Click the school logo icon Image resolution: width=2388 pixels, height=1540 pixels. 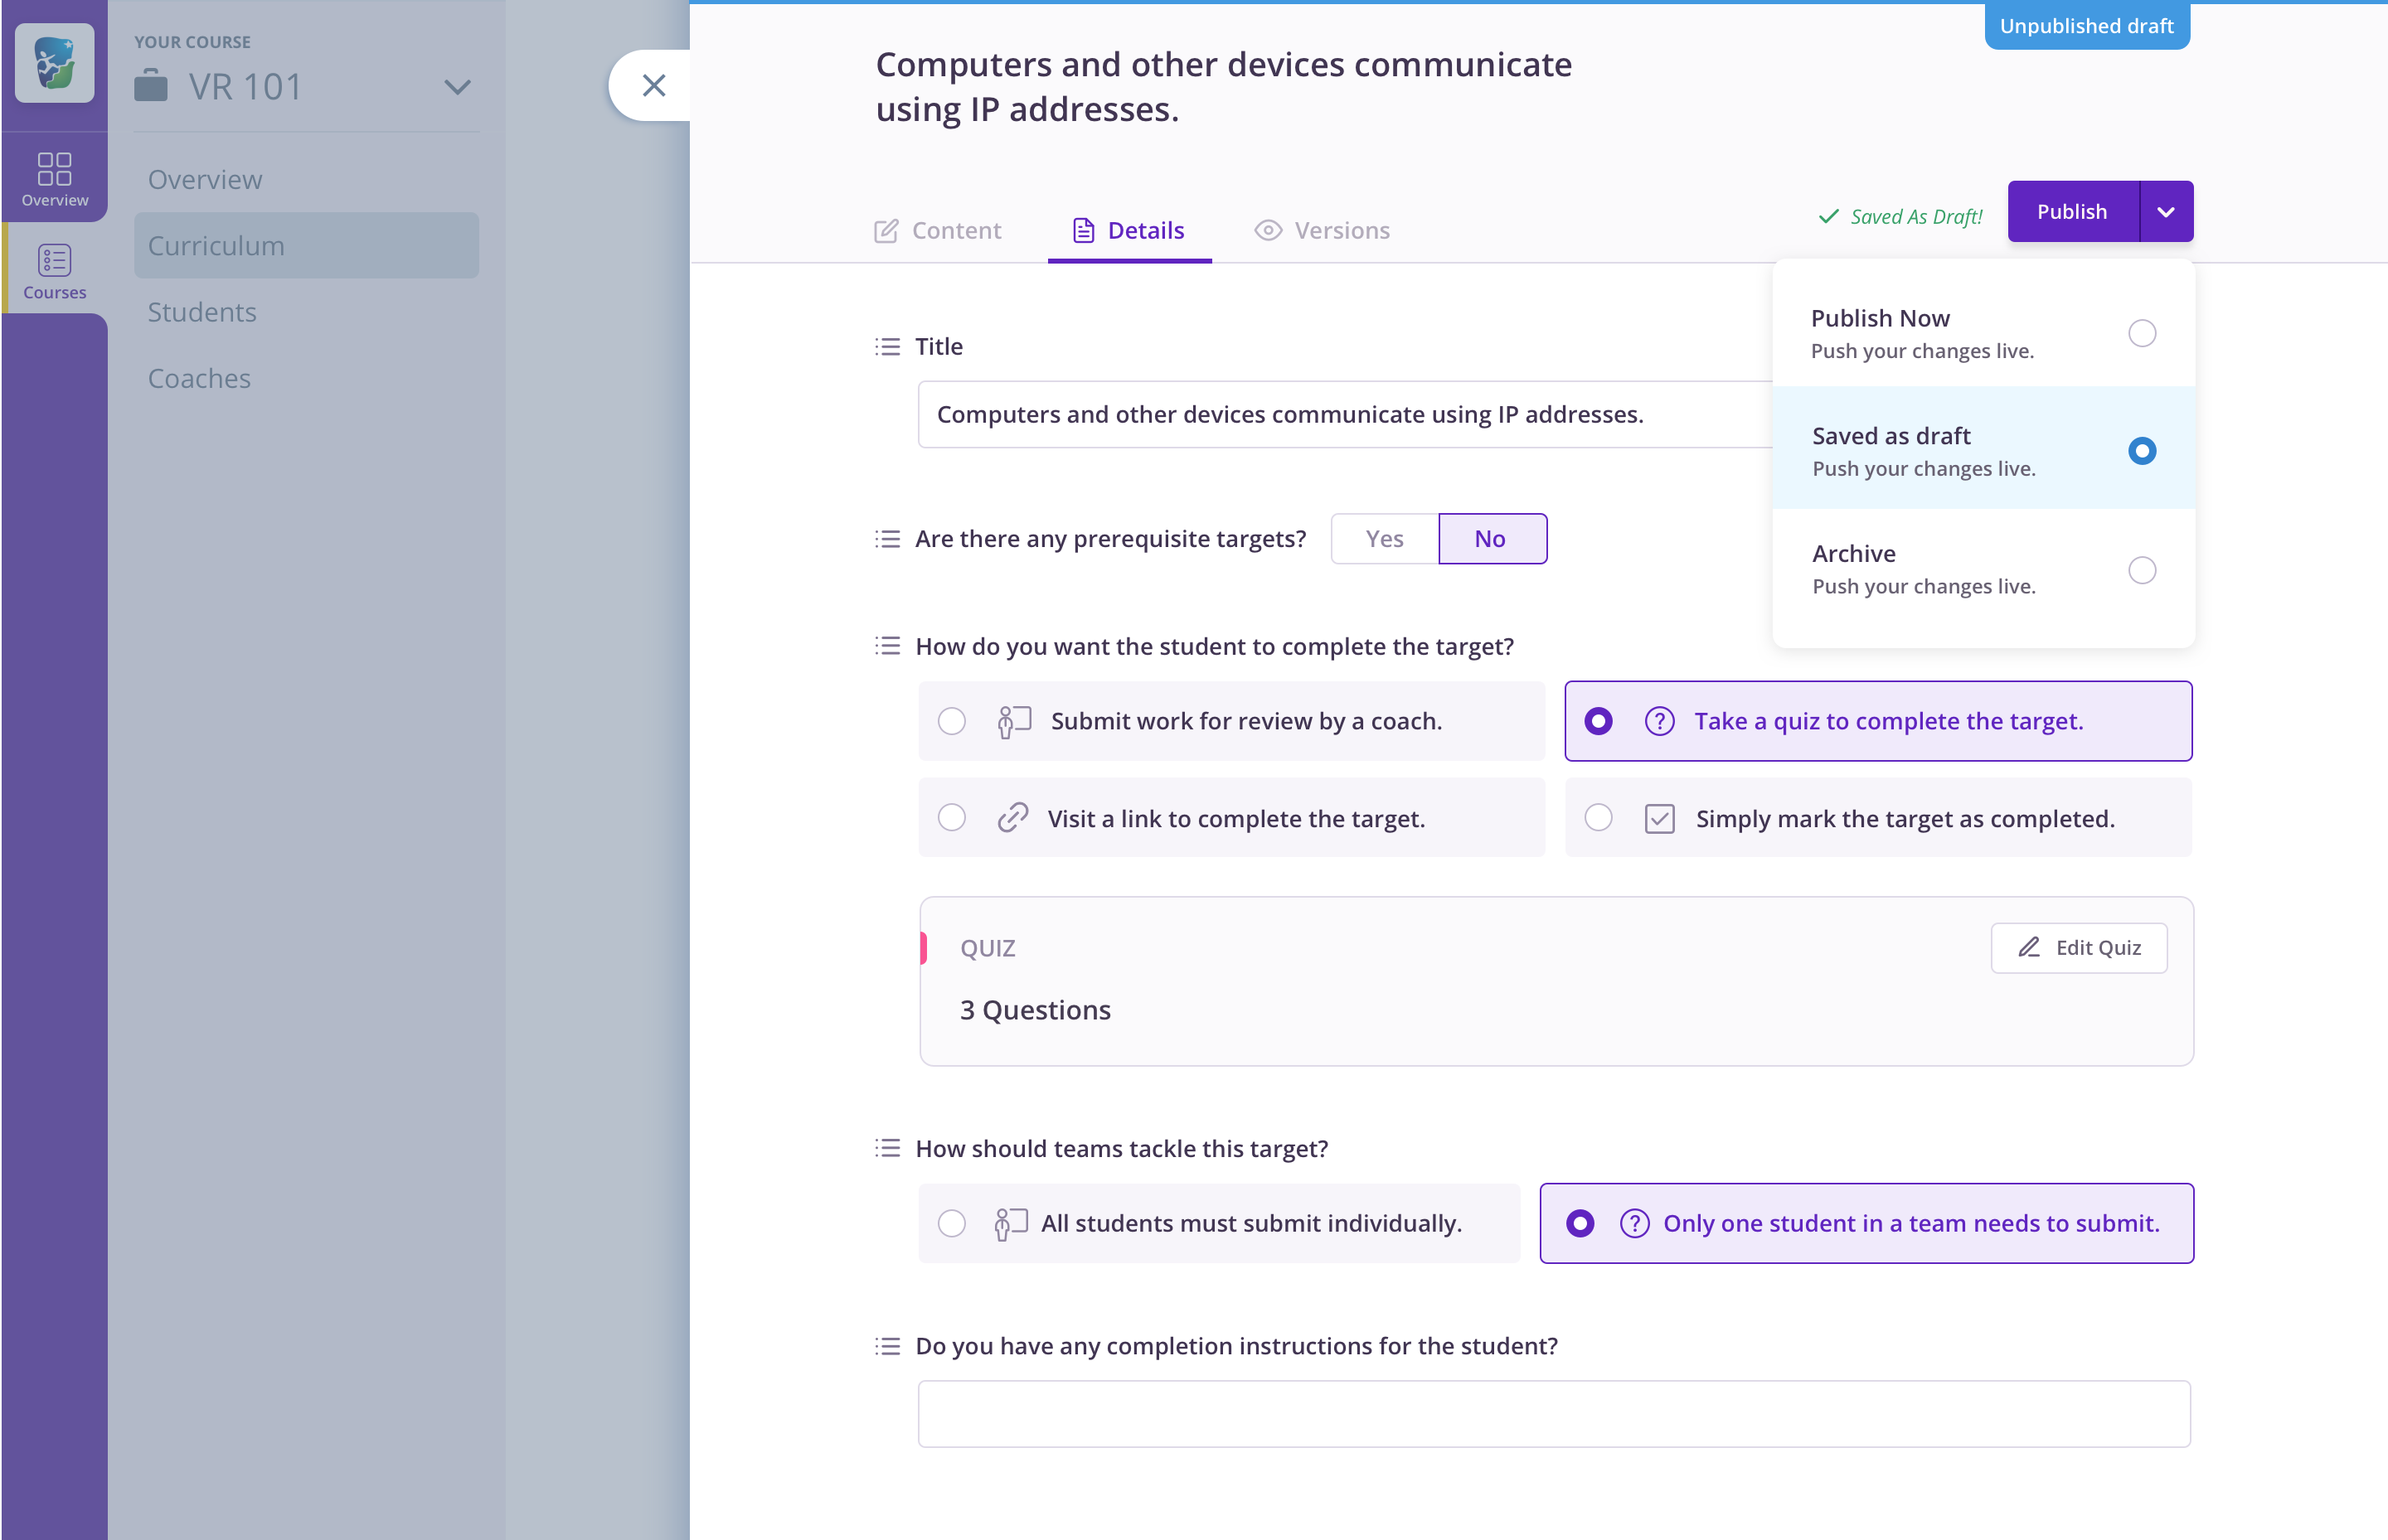click(x=54, y=63)
